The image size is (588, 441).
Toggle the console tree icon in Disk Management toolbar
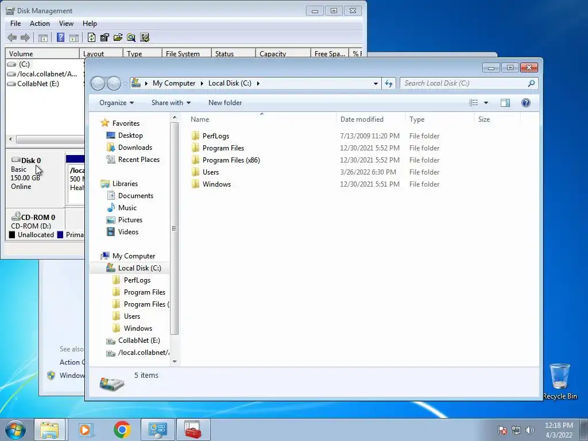tap(43, 37)
